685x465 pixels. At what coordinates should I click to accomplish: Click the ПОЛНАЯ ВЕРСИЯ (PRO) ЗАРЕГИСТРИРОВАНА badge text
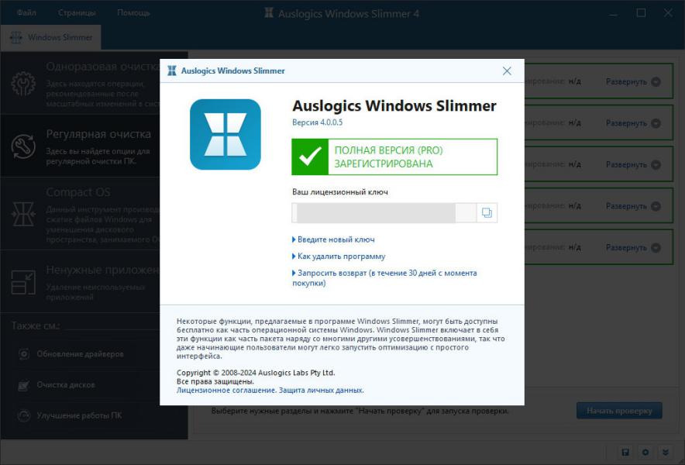pyautogui.click(x=389, y=157)
